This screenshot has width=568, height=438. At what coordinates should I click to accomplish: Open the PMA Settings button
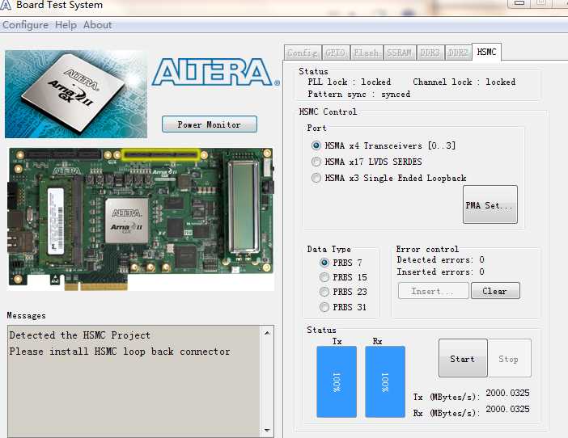pyautogui.click(x=490, y=204)
